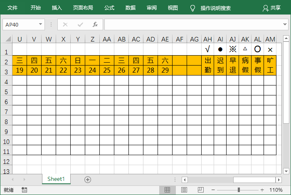Click the 110% zoom level

tap(276, 190)
